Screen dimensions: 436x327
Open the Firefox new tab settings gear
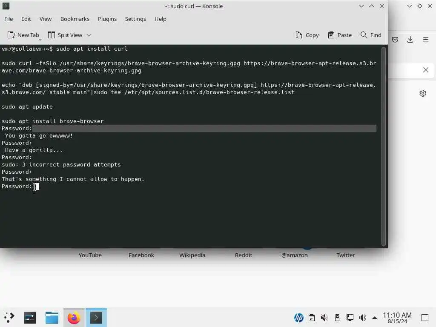(x=423, y=93)
